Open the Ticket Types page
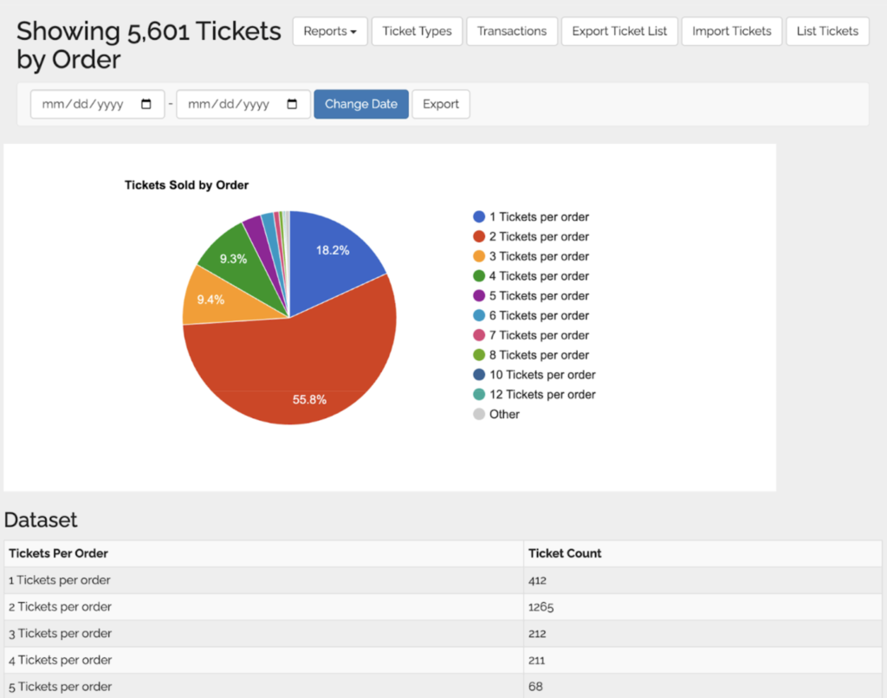 [x=417, y=31]
